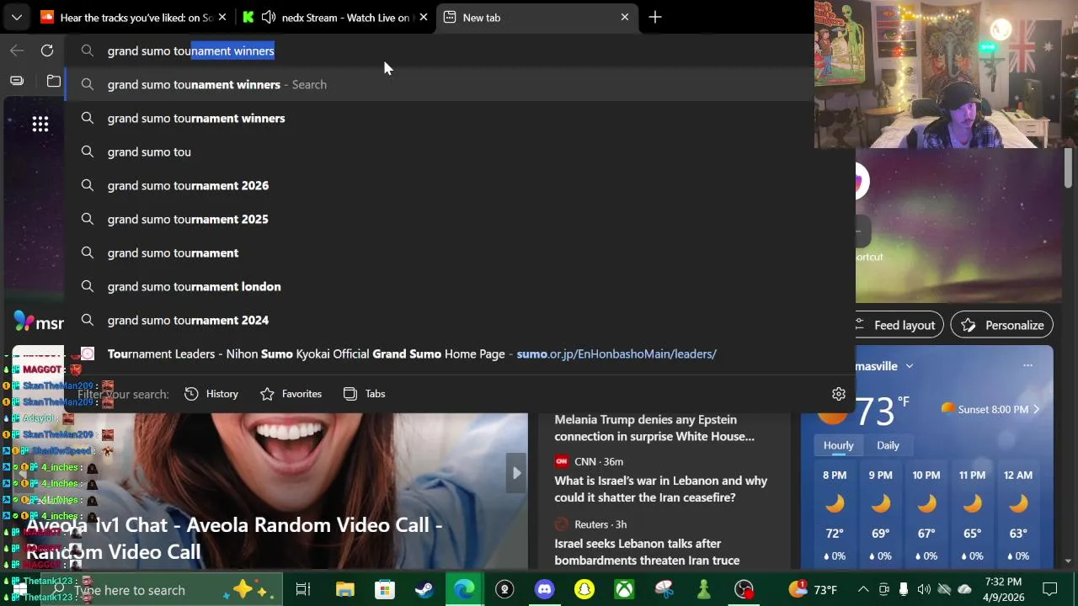Image resolution: width=1078 pixels, height=606 pixels.
Task: Open the apps grid launcher icon
Action: tap(40, 125)
